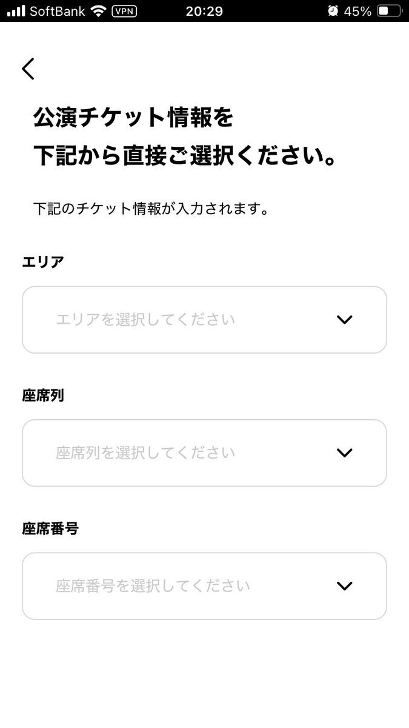
Task: Click the battery icon
Action: [388, 11]
